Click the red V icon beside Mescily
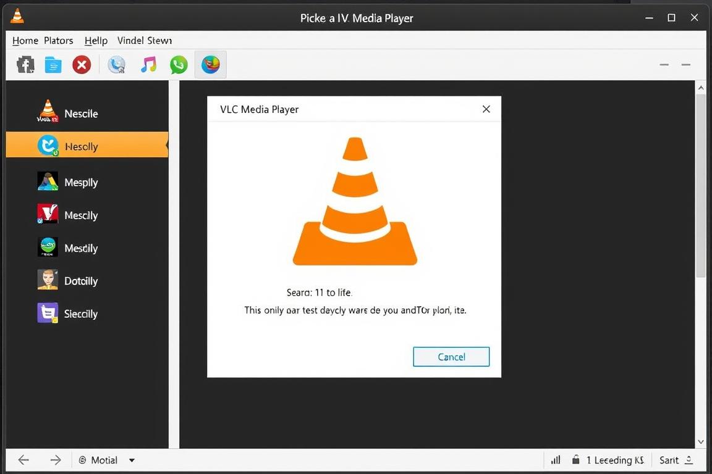Image resolution: width=712 pixels, height=474 pixels. click(48, 214)
